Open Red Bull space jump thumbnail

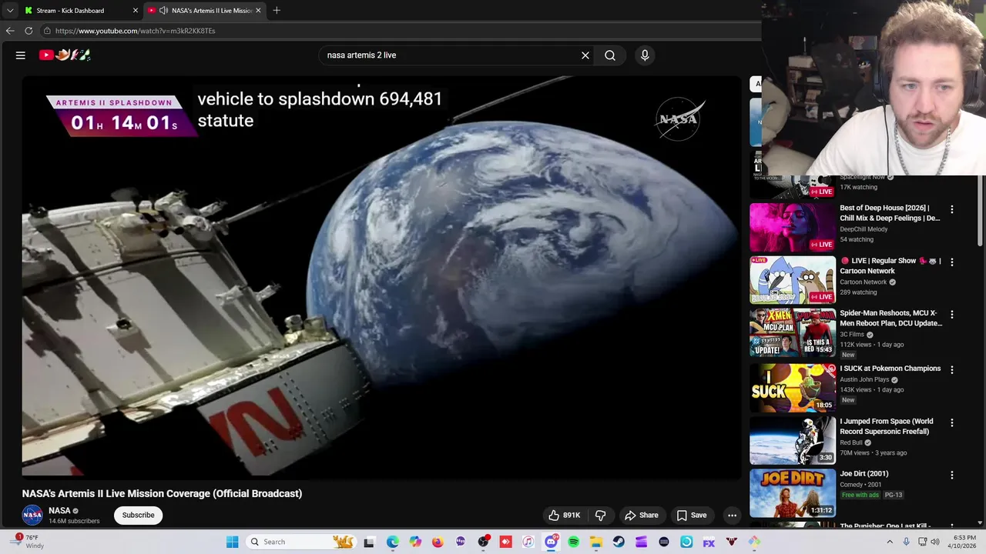pyautogui.click(x=793, y=440)
